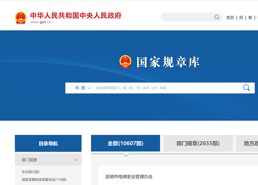This screenshot has height=185, width=258.
Task: Open the gov.cn site title link
Action: [x=76, y=16]
